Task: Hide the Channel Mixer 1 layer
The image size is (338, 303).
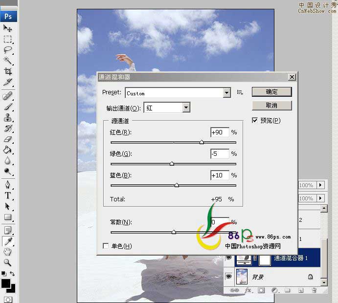Action: click(x=229, y=258)
